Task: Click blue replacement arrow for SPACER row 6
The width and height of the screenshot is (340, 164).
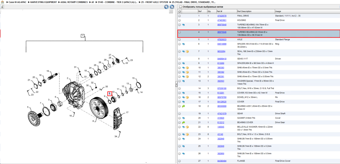Action: pos(183,44)
